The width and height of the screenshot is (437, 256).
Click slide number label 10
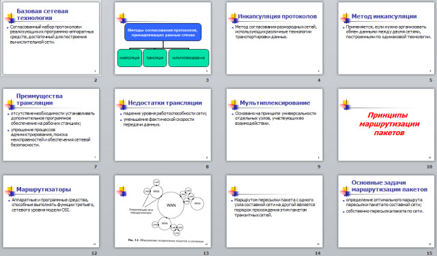429,167
